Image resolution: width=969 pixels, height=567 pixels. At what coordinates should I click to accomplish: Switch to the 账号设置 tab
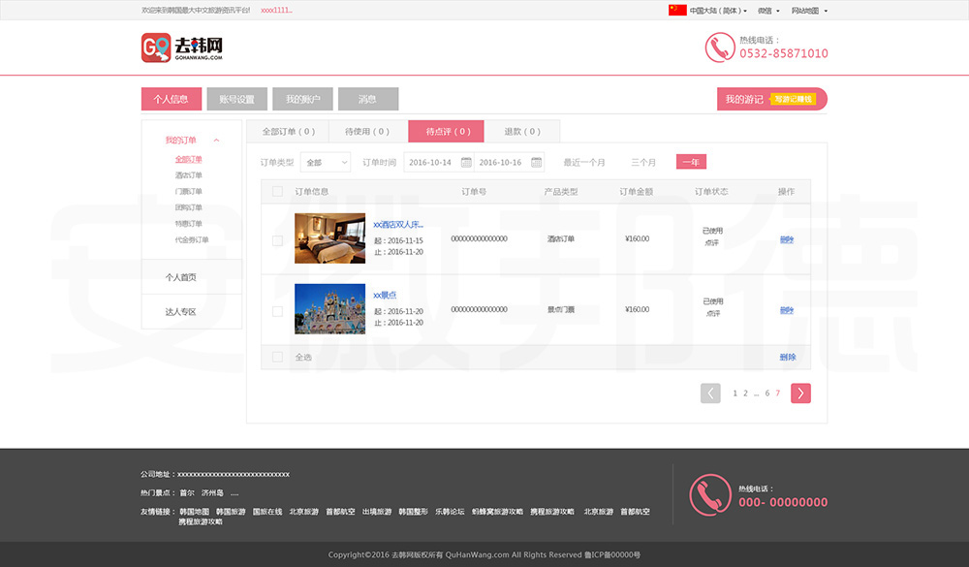pos(236,99)
